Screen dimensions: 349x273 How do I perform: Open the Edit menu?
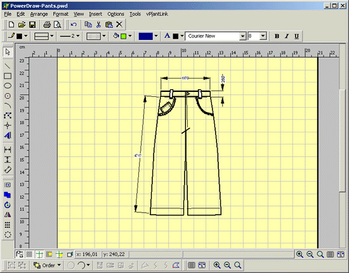click(x=21, y=14)
